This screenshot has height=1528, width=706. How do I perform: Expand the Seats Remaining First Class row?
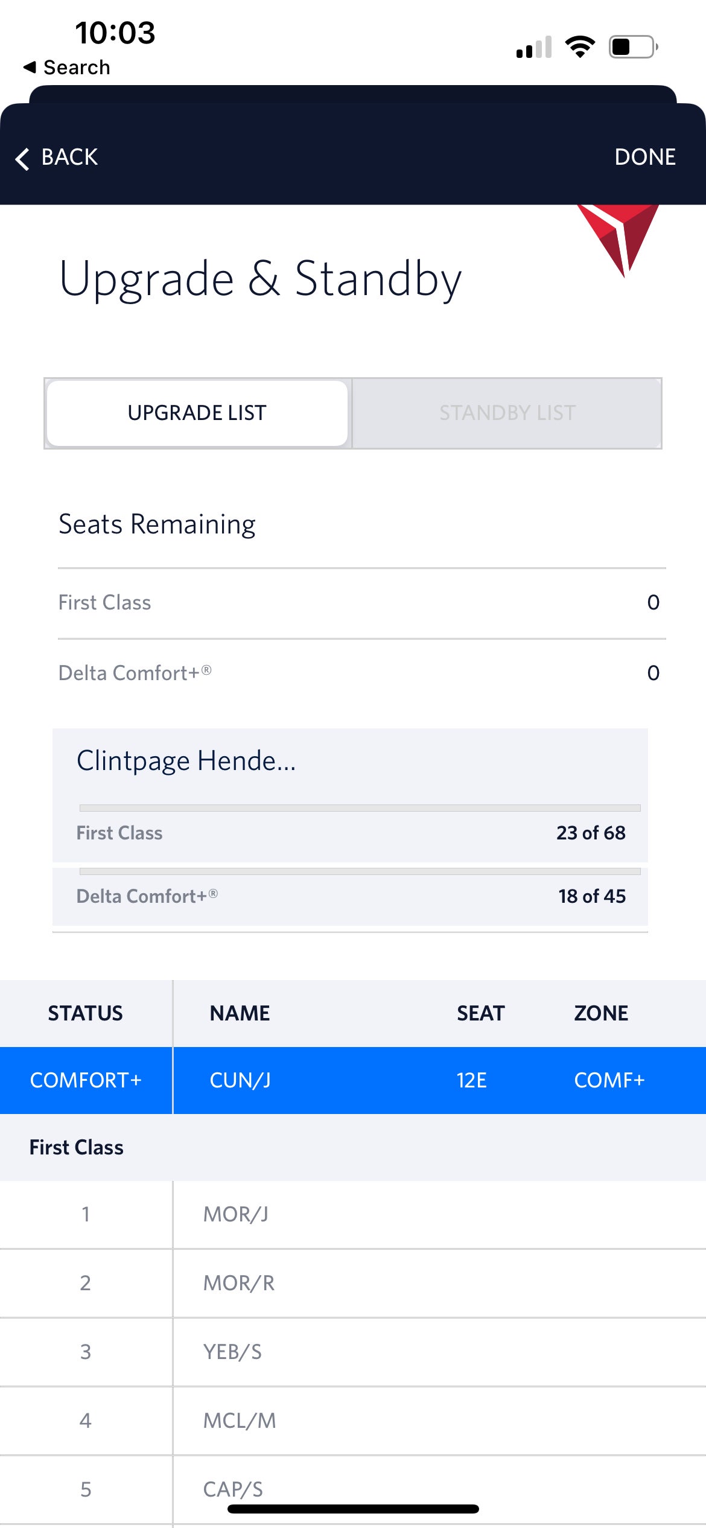353,602
